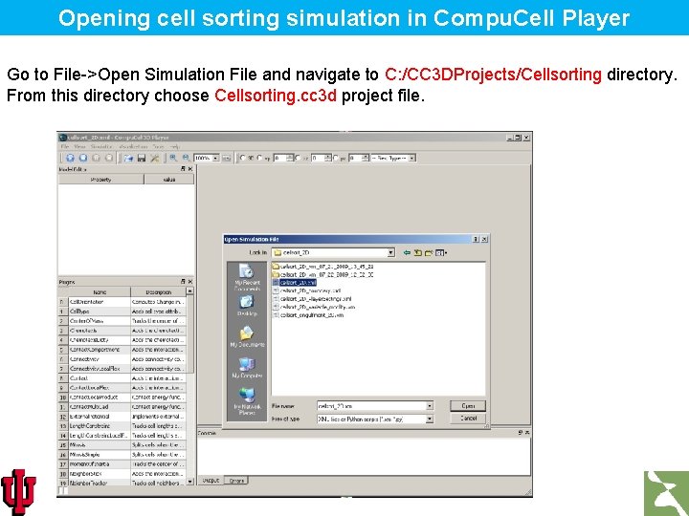Open the Visualization menu
Viewport: 689px width, 516px height.
coord(133,146)
